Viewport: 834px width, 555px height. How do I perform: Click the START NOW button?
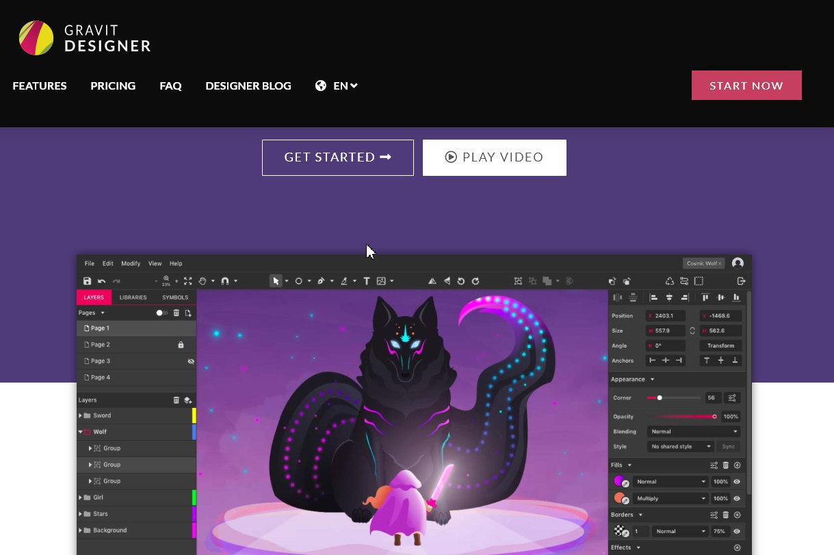(x=746, y=86)
